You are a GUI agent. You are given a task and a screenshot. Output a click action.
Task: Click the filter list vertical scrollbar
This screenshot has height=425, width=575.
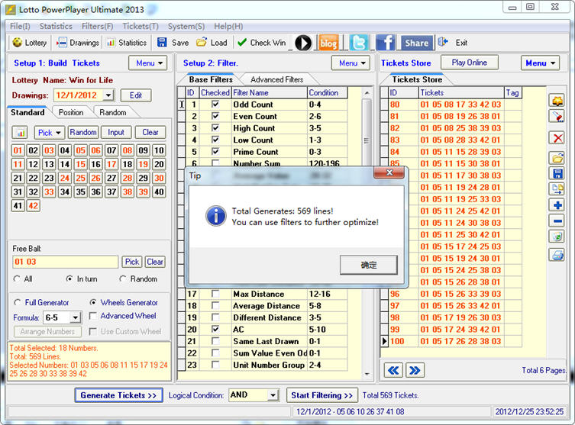[x=367, y=234]
